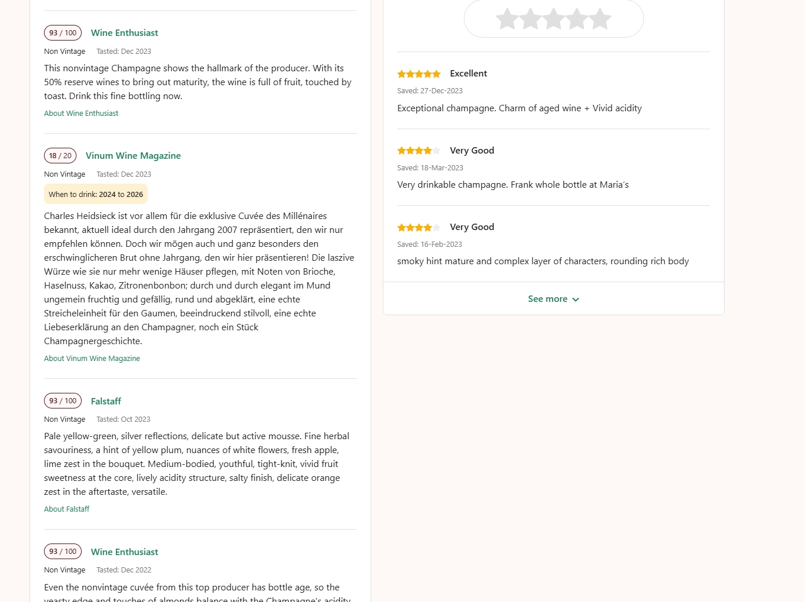Click the Very Good rating saved 18-Mar-2023
Viewport: 805px width, 602px height.
coord(419,151)
